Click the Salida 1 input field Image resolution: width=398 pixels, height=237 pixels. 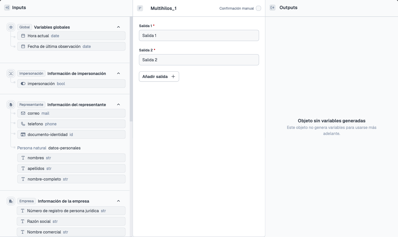[199, 35]
